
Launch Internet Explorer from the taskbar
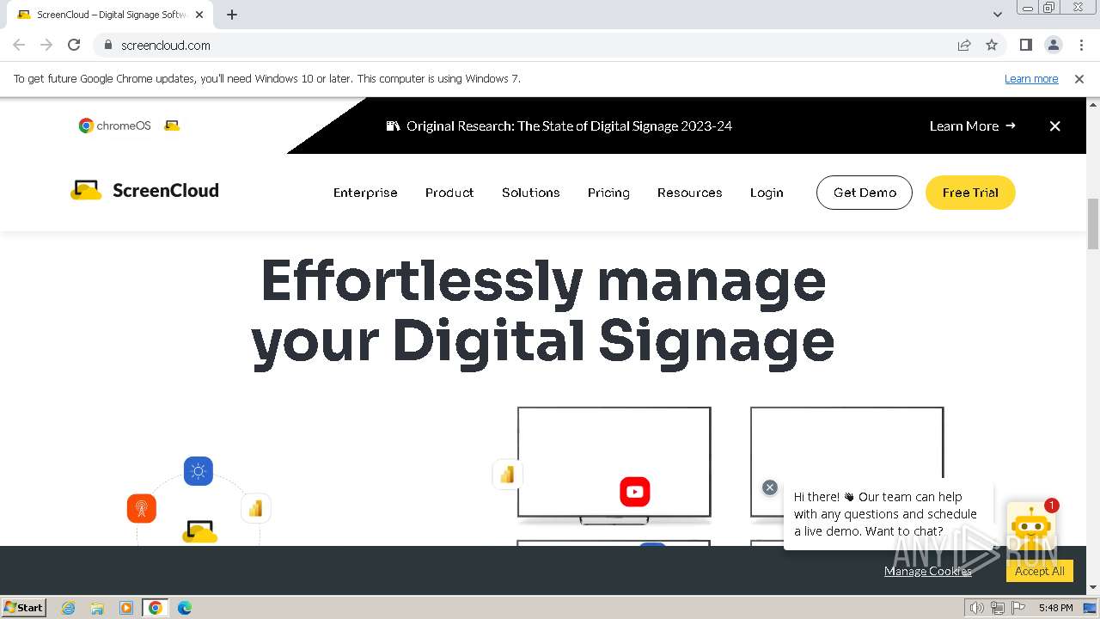[69, 608]
